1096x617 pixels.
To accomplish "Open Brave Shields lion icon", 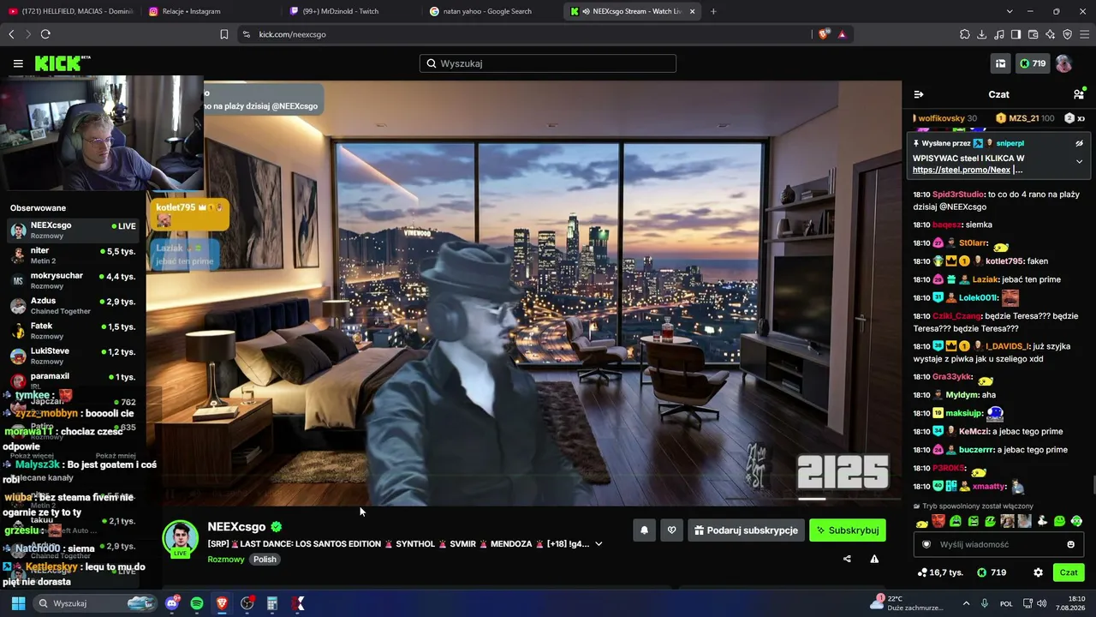I will tap(824, 34).
